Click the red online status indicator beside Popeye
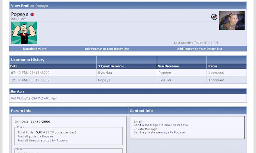256x153 pixels. 32,14
